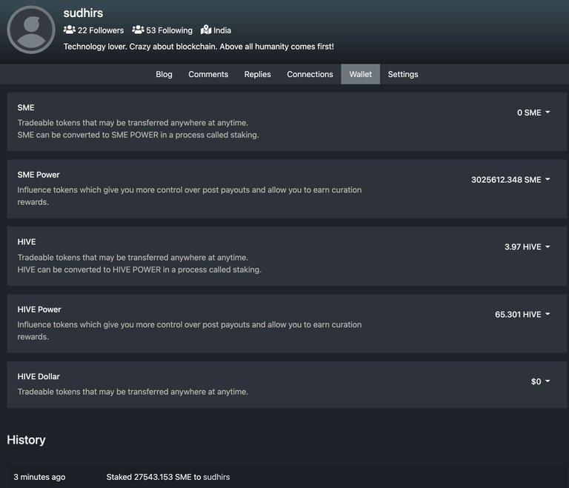Viewport: 569px width, 488px height.
Task: Click the India location text
Action: coord(222,30)
